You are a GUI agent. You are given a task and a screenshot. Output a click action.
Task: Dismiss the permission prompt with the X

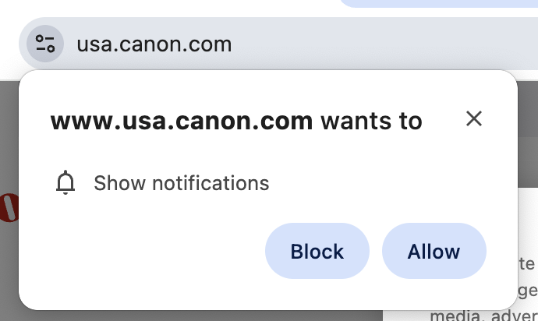click(x=474, y=118)
